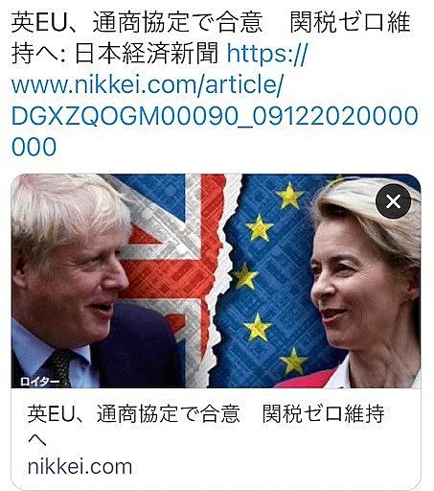
Task: Click the card title '英EU、通商協定で合意'
Action: [x=134, y=413]
